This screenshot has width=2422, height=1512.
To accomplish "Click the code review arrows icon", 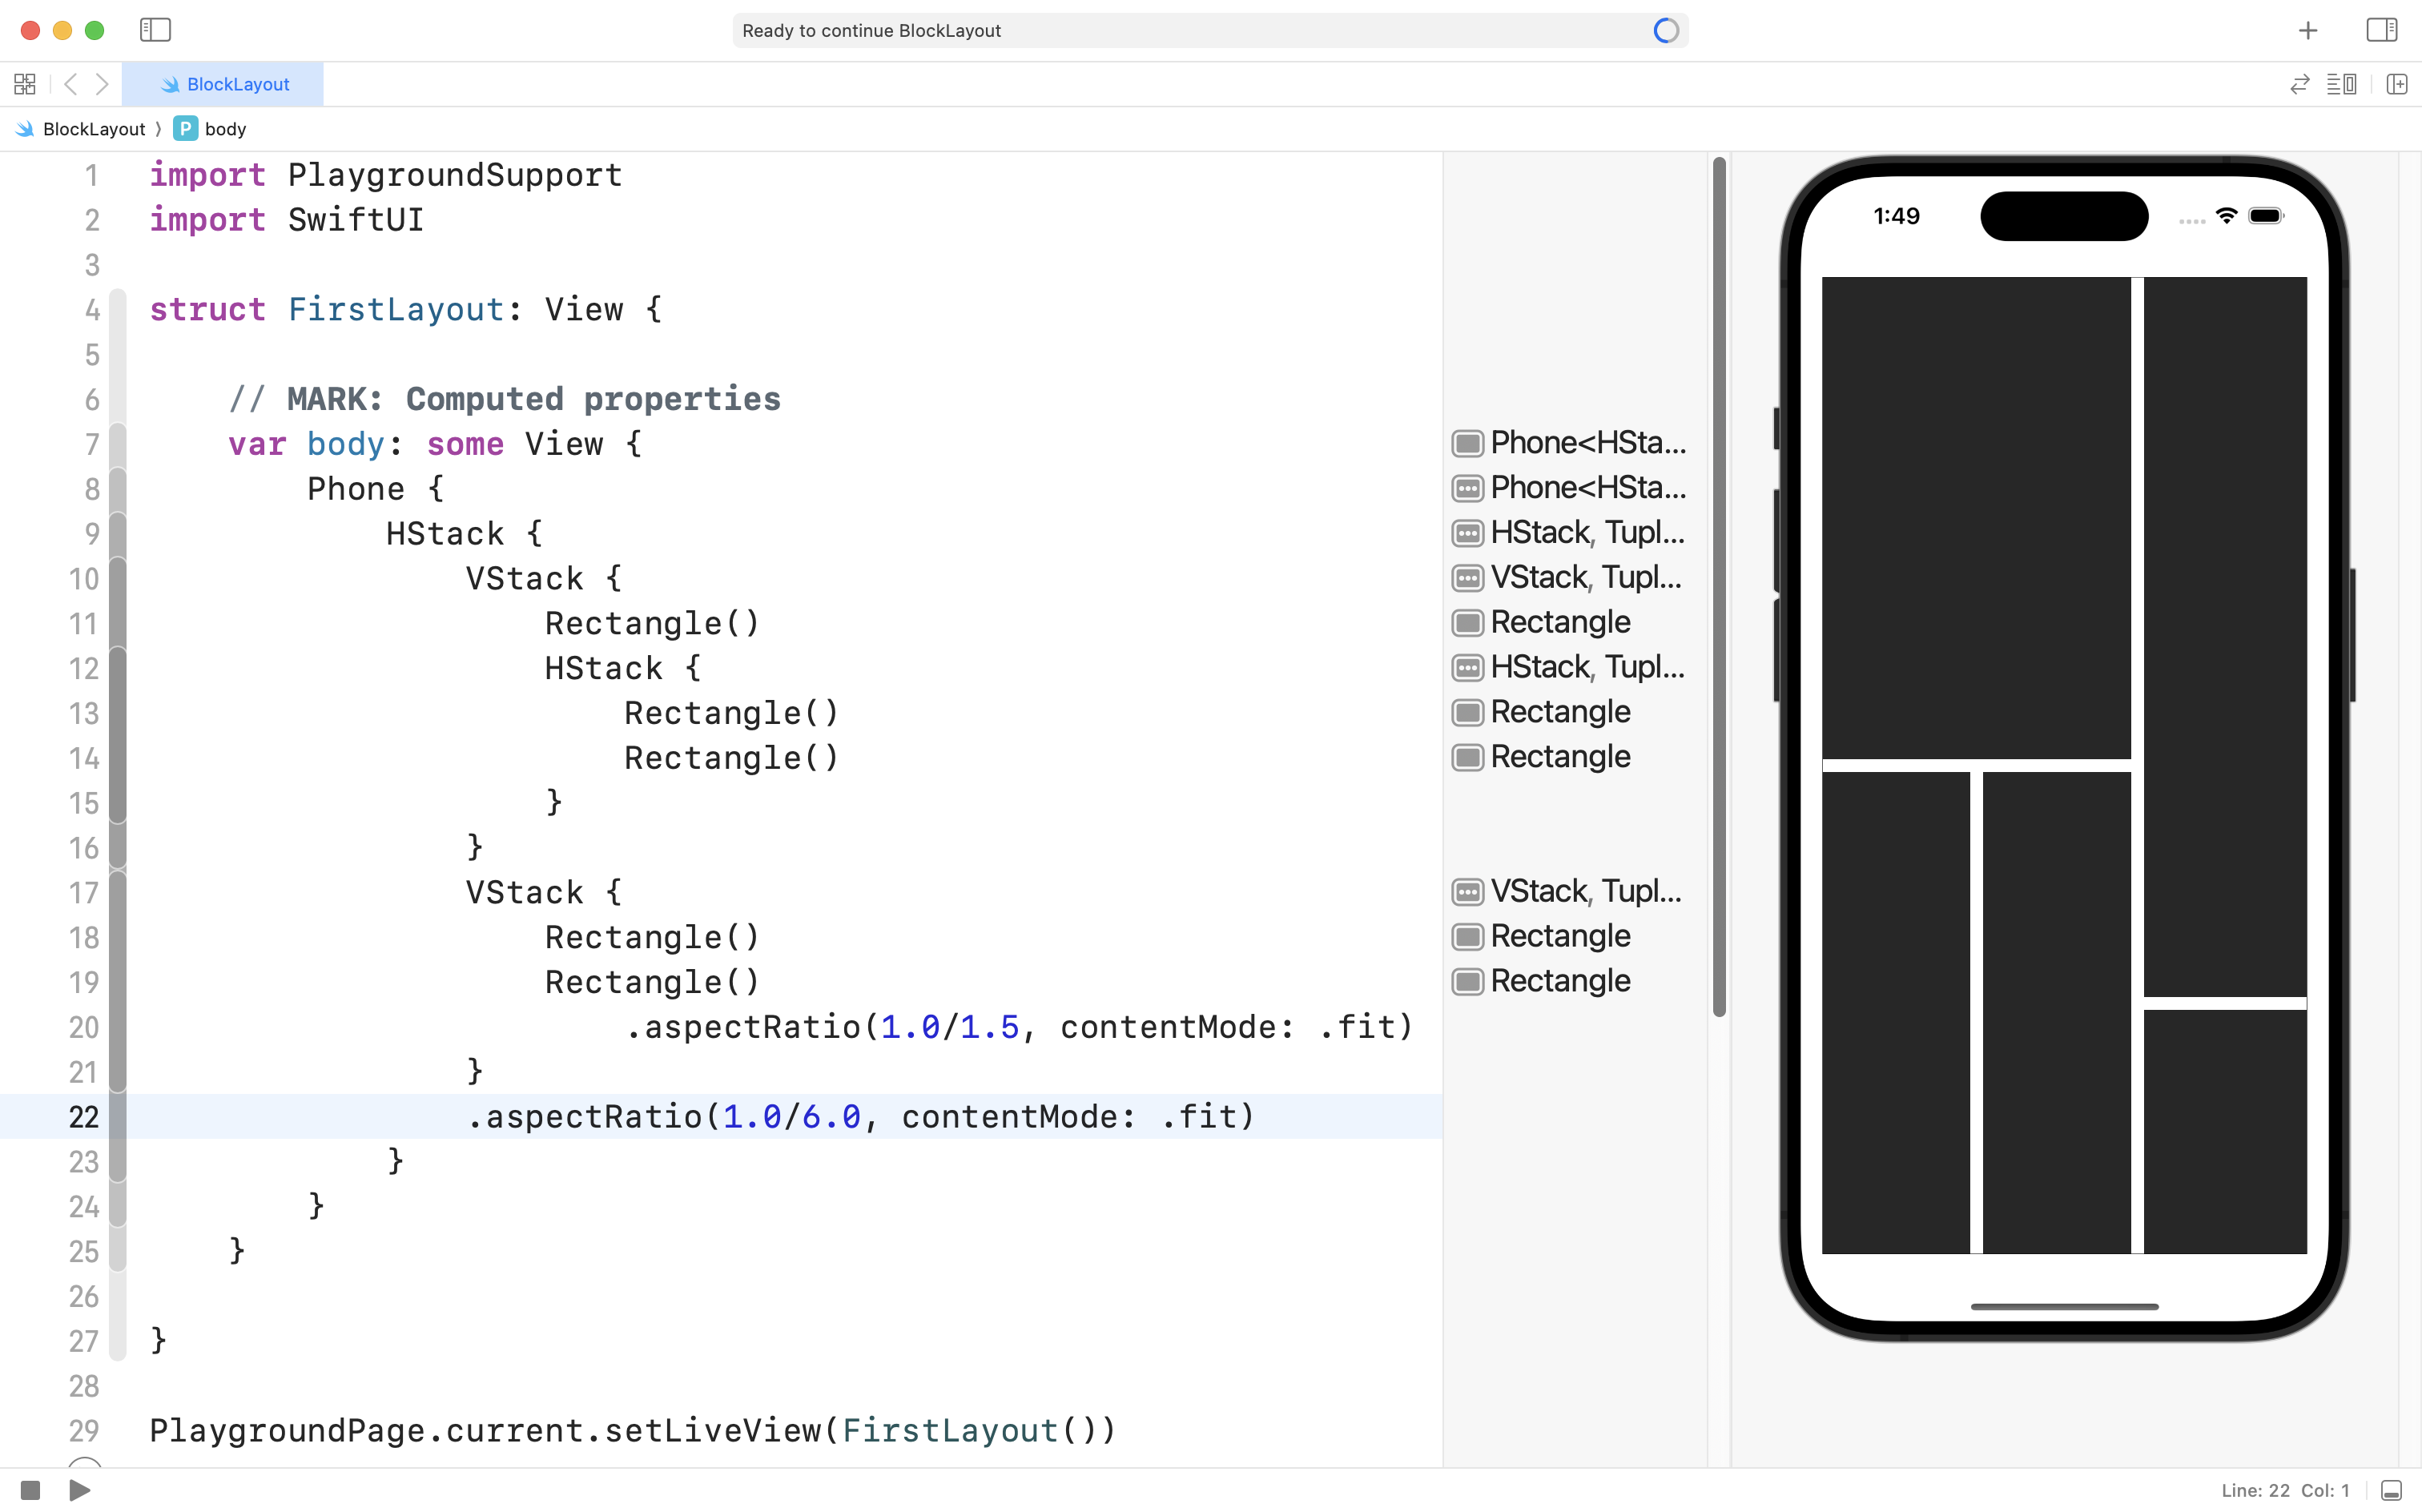I will 2299,84.
